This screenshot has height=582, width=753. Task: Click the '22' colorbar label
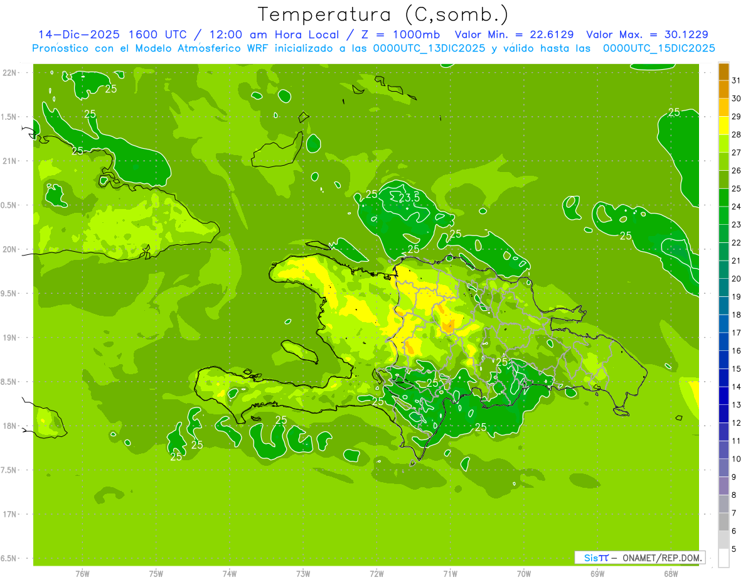(x=737, y=243)
